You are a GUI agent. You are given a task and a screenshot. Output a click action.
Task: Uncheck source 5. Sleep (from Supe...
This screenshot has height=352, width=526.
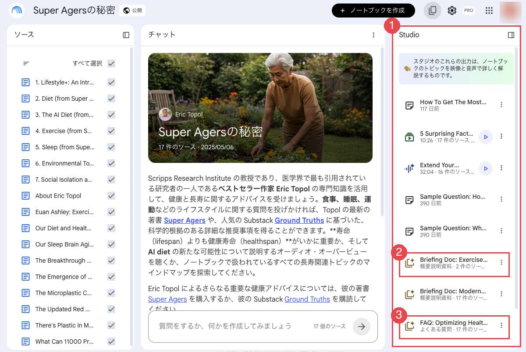click(111, 147)
